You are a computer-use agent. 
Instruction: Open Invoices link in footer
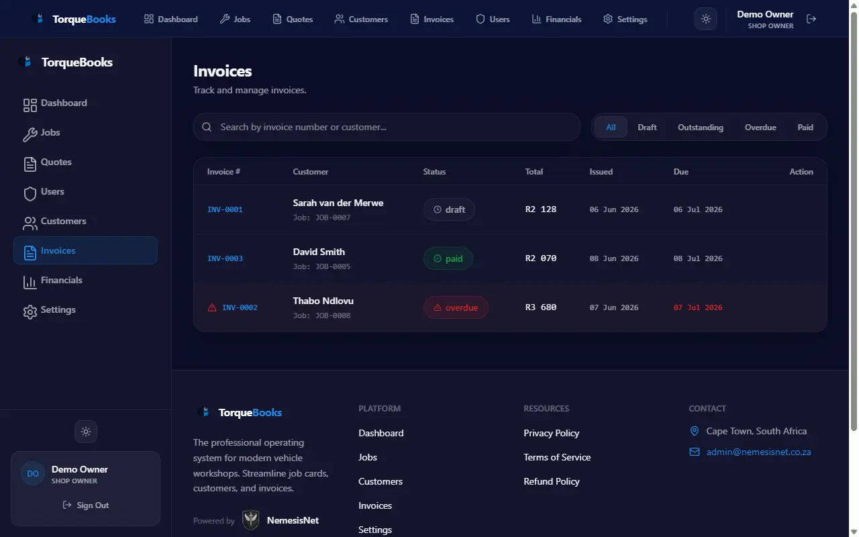[x=375, y=505]
